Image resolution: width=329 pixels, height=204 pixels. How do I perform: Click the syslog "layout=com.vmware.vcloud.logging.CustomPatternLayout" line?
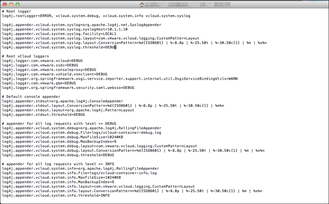pyautogui.click(x=101, y=38)
